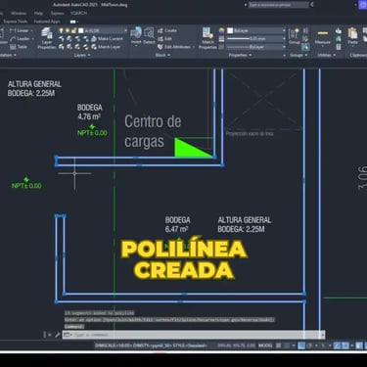
Task: Expand the Layers panel
Action: [82, 55]
